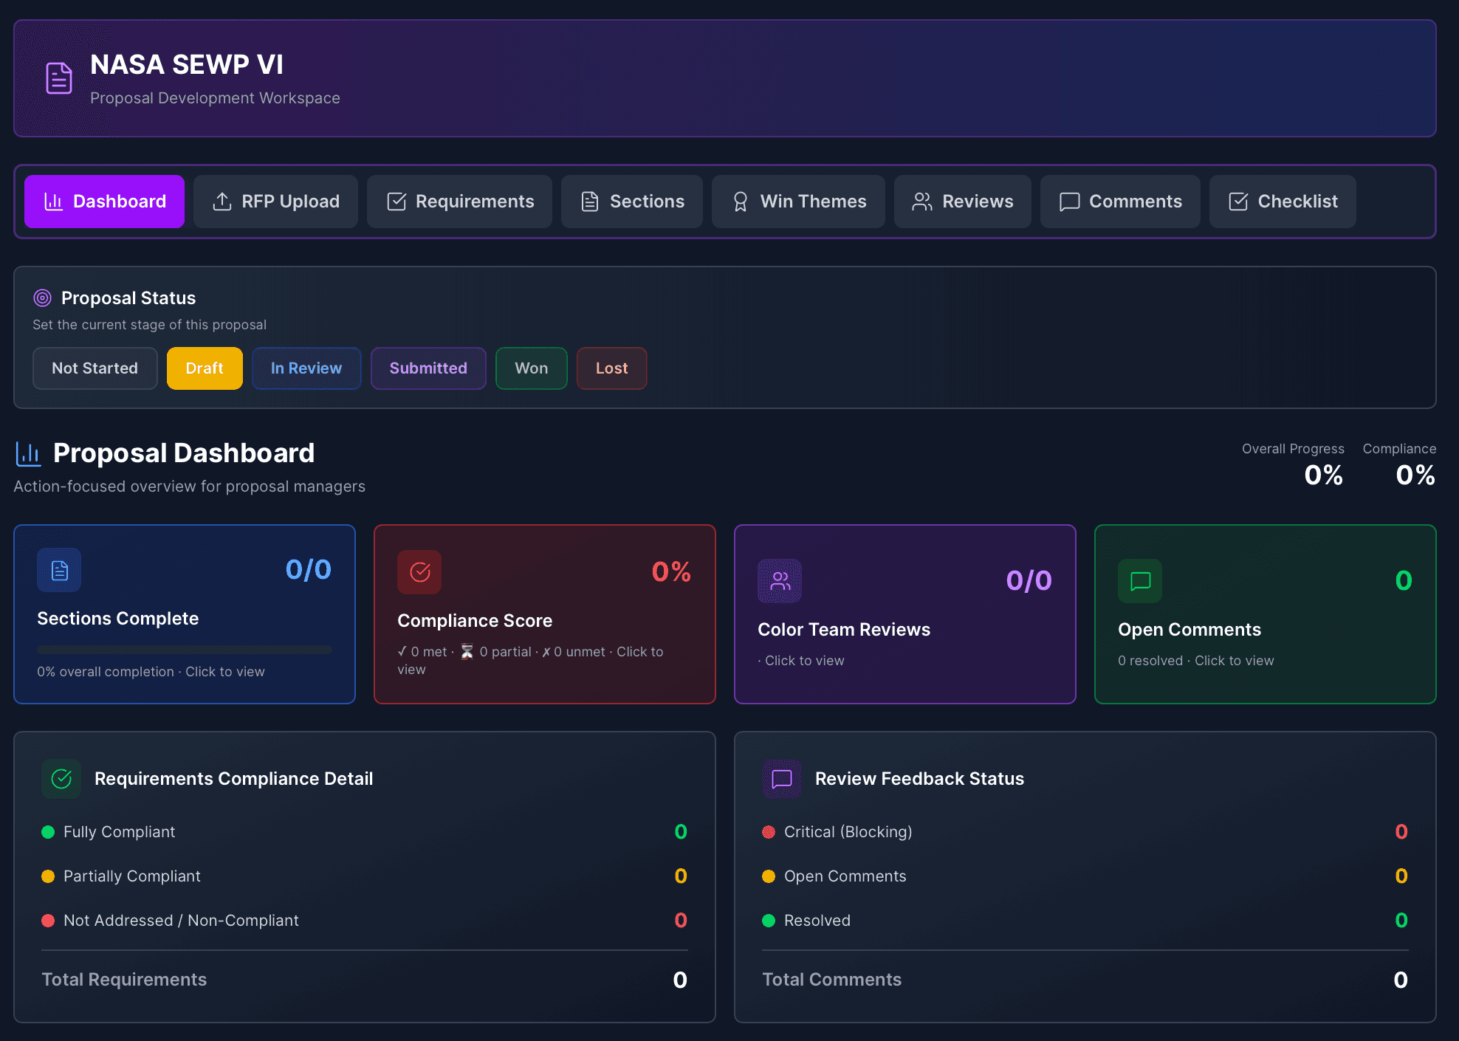1459x1041 pixels.
Task: Click the Open Comments chat icon
Action: [x=1139, y=581]
